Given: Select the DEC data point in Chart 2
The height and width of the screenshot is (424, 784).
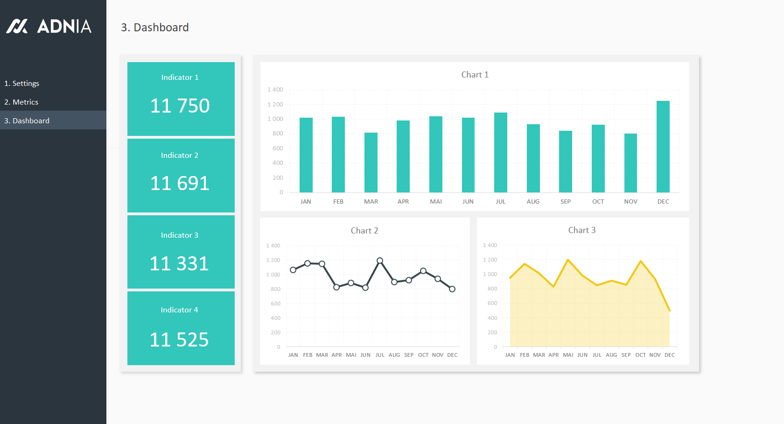Looking at the screenshot, I should pyautogui.click(x=452, y=289).
